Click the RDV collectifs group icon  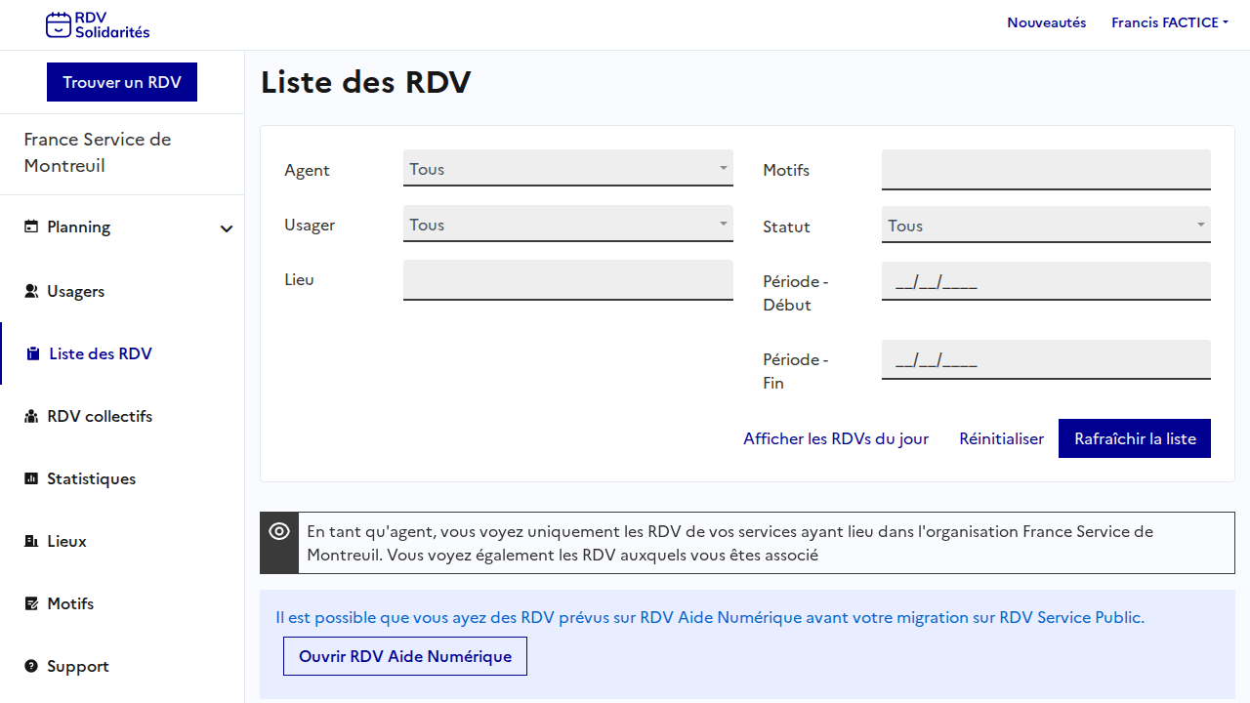coord(31,416)
